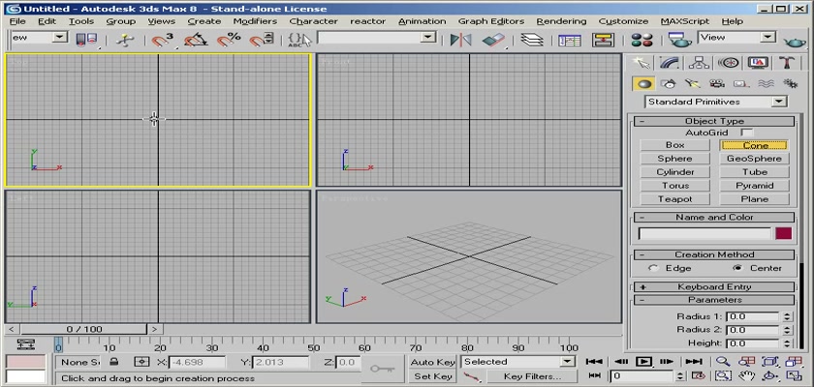
Task: Click the object name input field
Action: pos(704,233)
